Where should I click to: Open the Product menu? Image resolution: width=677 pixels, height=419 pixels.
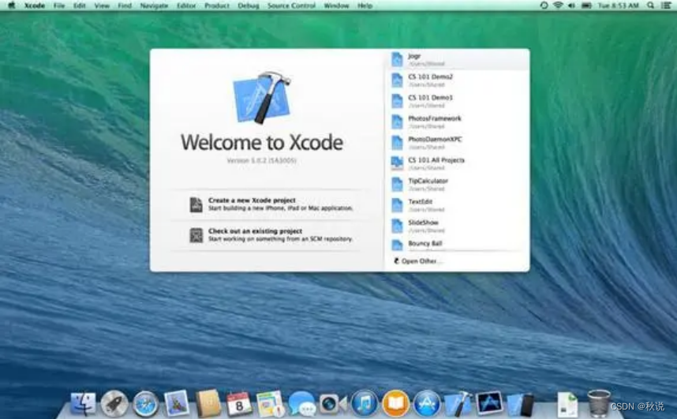[x=217, y=6]
